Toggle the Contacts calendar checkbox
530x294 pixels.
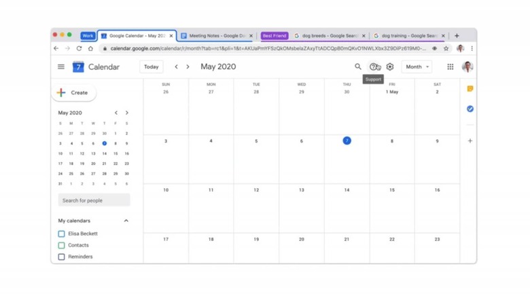[x=62, y=245]
